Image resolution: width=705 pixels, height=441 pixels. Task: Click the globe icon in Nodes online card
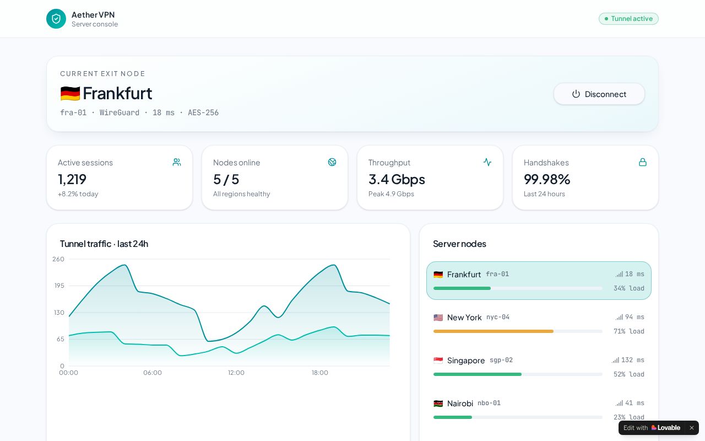(332, 162)
